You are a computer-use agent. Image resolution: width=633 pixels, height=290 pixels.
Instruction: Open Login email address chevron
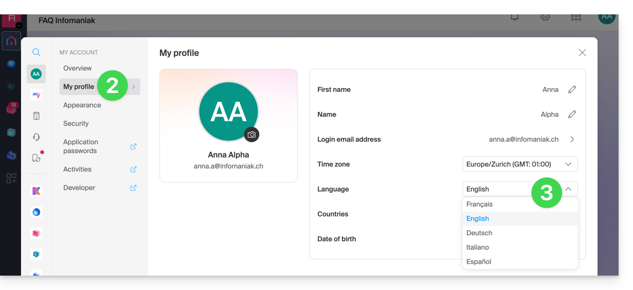pyautogui.click(x=572, y=139)
